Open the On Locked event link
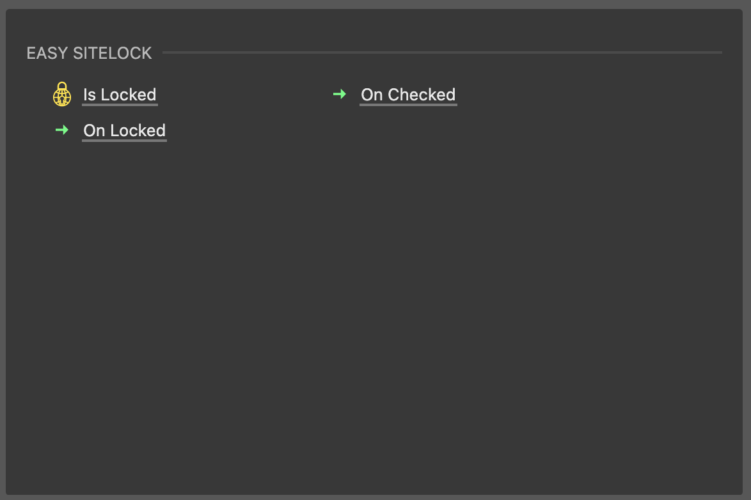Screen dimensions: 751x500 tap(124, 130)
